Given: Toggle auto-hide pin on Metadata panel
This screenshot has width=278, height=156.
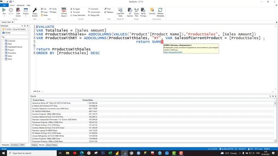Looking at the screenshot, I should point(25,26).
